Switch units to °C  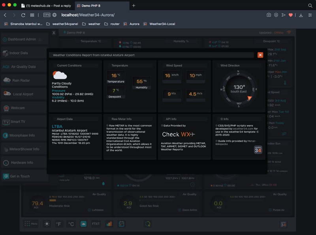(x=71, y=224)
